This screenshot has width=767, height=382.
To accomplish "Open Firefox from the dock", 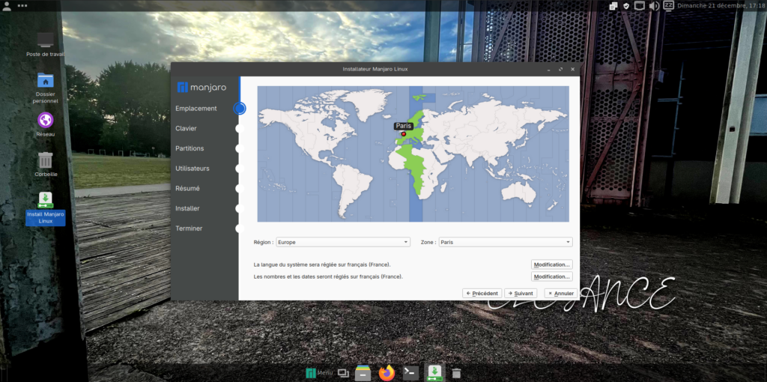I will pyautogui.click(x=386, y=373).
